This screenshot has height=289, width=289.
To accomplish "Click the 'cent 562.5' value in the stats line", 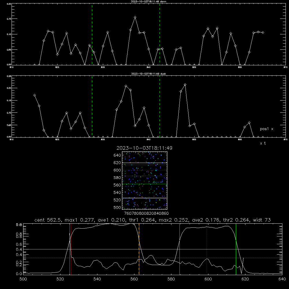I will point(48,220).
